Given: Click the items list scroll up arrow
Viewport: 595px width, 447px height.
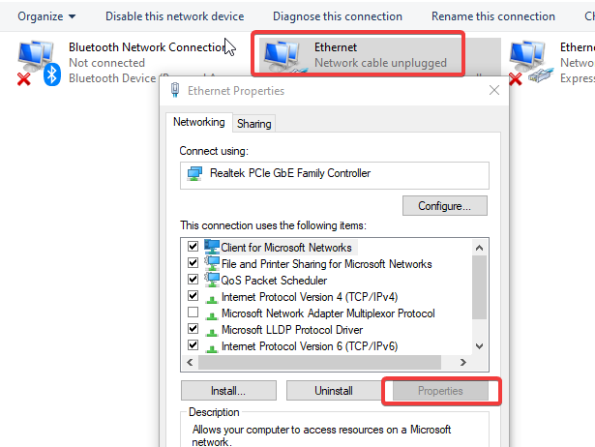Looking at the screenshot, I should pyautogui.click(x=479, y=248).
